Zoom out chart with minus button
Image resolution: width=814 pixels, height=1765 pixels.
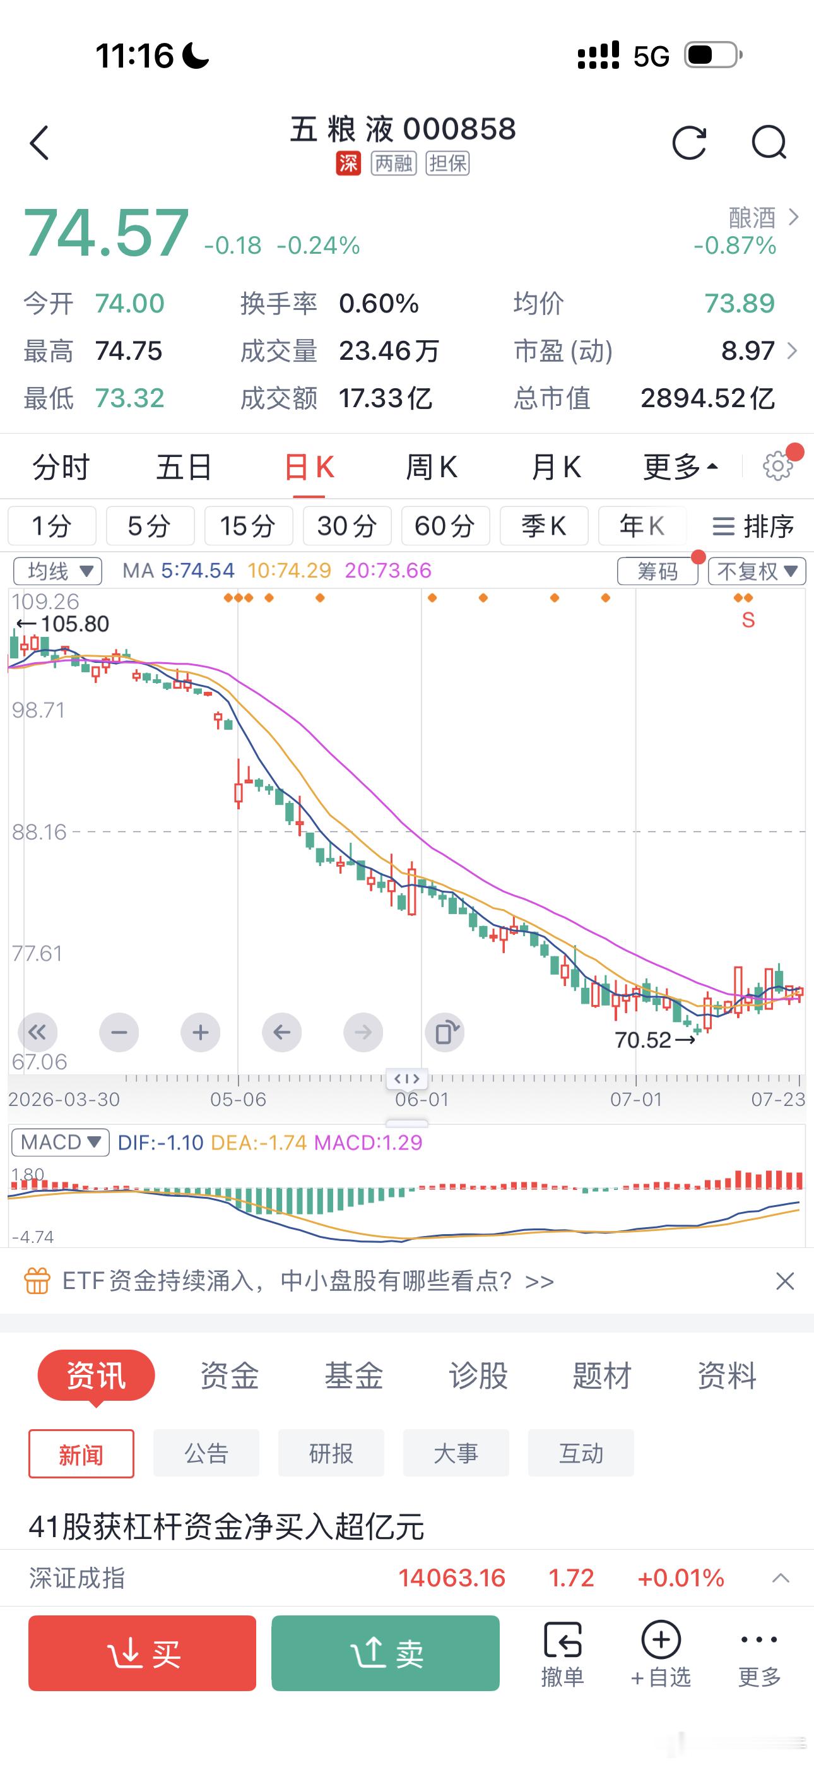[x=119, y=1032]
